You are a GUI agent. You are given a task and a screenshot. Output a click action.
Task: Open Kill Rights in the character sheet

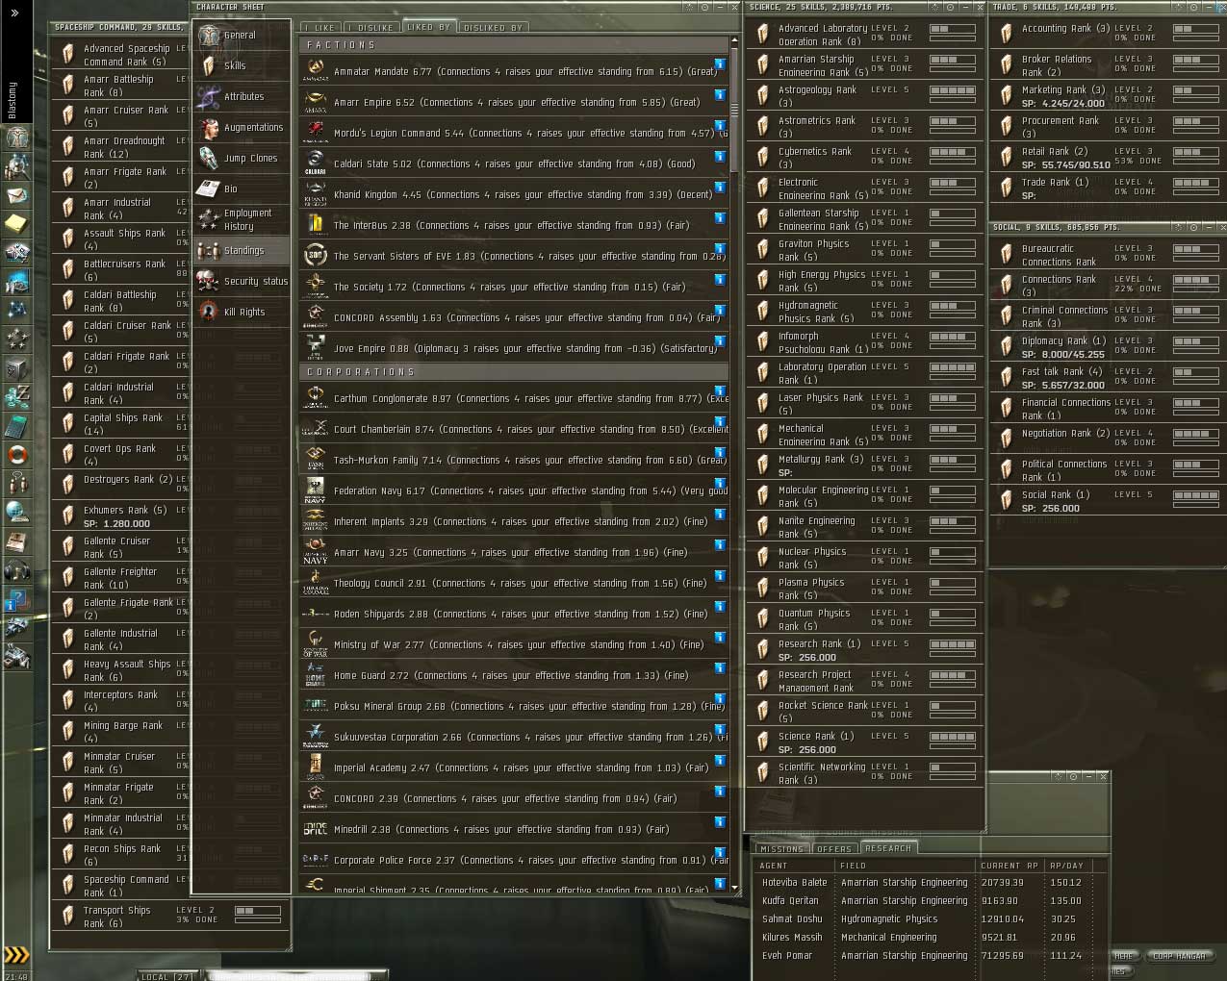[242, 312]
